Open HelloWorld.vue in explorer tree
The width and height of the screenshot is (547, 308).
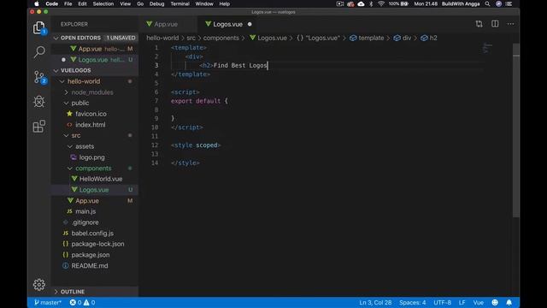click(101, 179)
